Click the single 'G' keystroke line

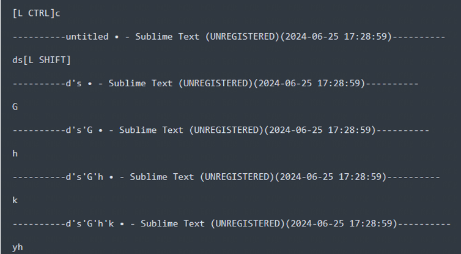15,106
